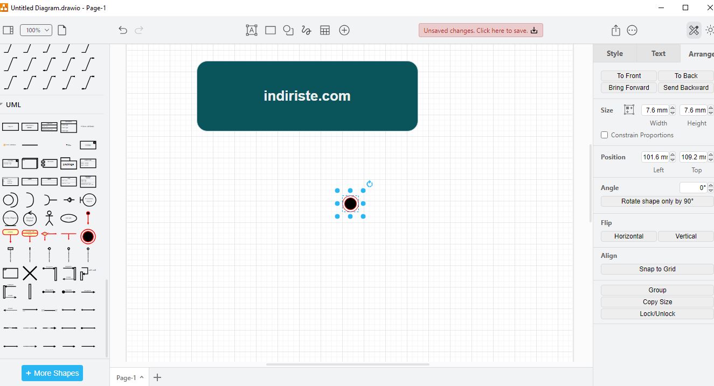This screenshot has height=386, width=714.
Task: Focus the Left position input field
Action: (655, 157)
